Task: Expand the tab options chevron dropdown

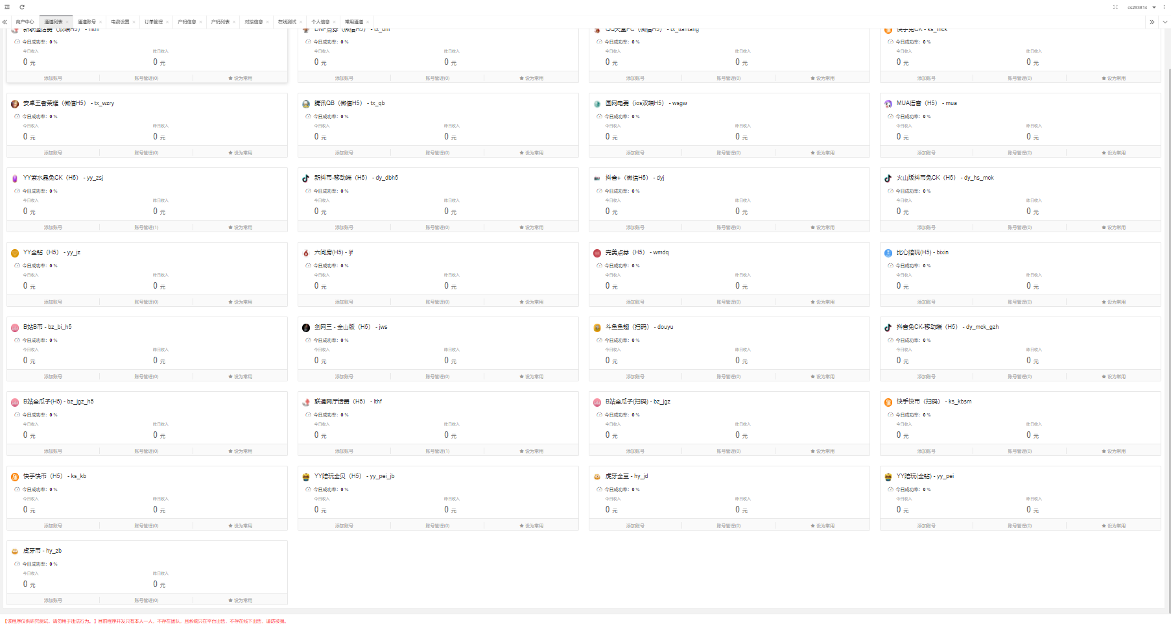Action: [x=1165, y=22]
